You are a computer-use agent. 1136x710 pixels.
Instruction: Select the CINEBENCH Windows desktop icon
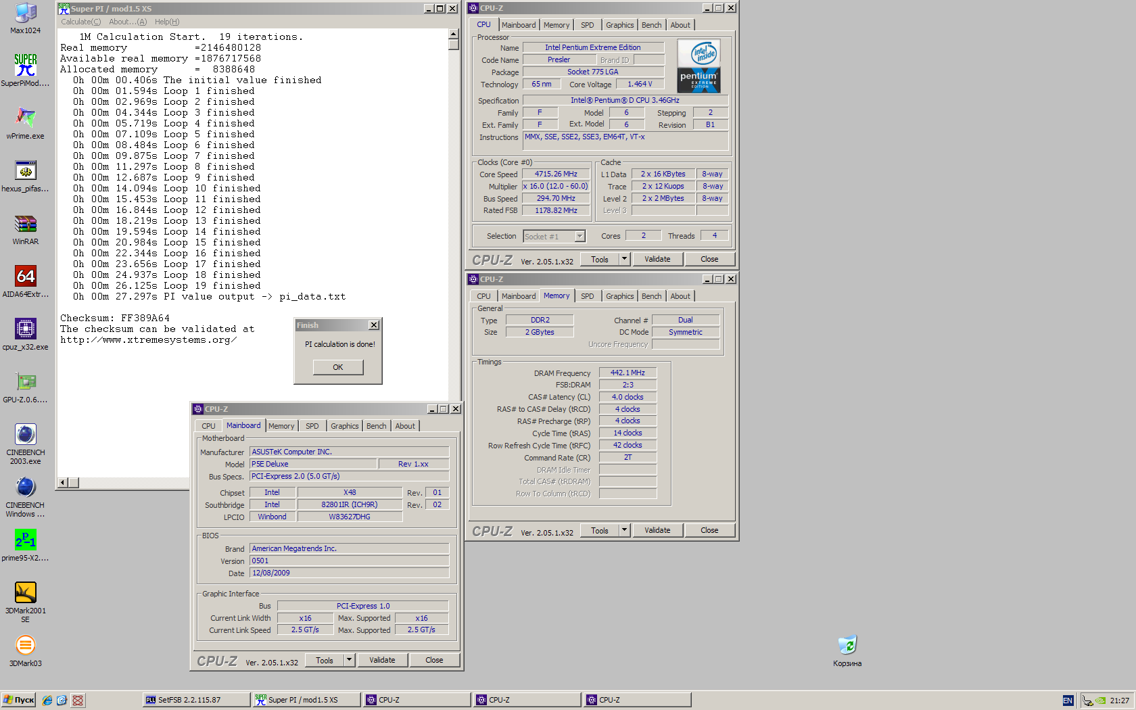(x=25, y=496)
